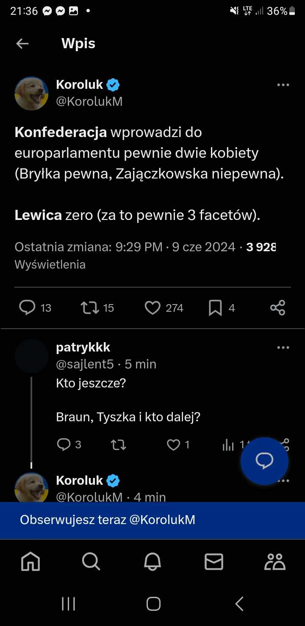305x626 pixels.
Task: Like the post with 274 likes
Action: click(152, 308)
